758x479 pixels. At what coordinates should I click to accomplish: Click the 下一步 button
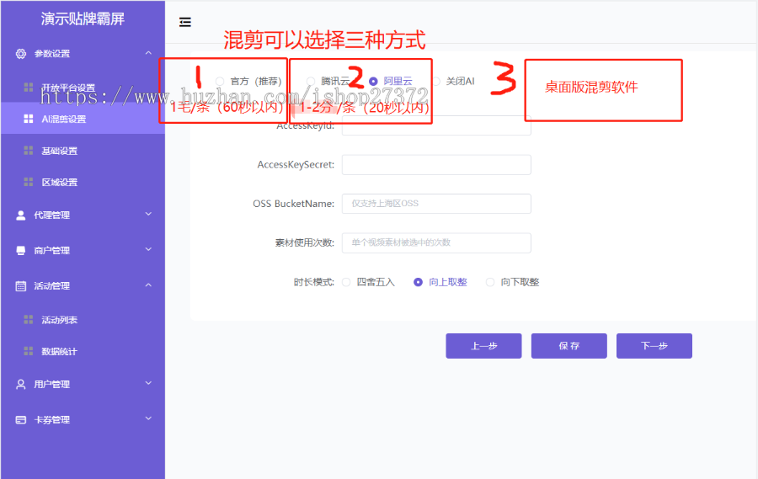[654, 346]
